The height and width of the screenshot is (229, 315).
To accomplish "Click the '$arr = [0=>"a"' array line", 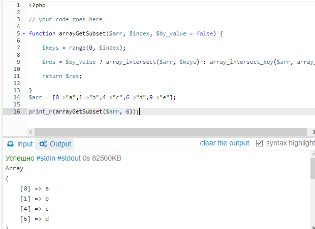I will [x=102, y=97].
